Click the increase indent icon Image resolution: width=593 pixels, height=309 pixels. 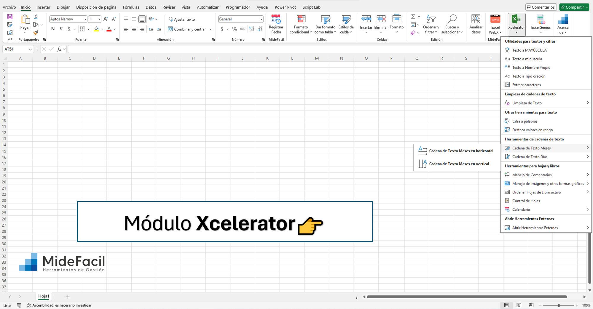159,29
